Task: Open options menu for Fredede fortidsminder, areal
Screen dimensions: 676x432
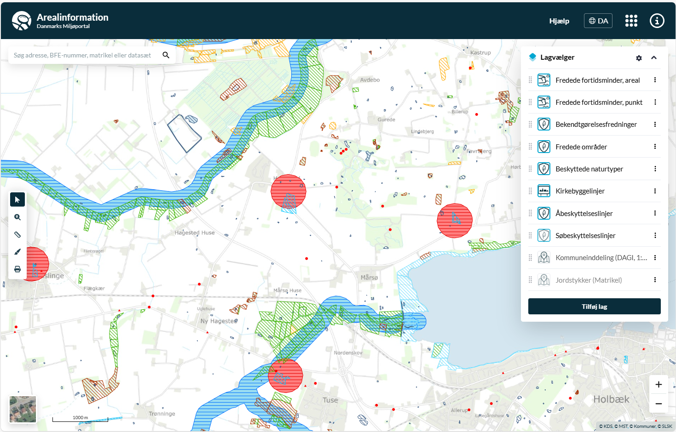Action: coord(655,80)
